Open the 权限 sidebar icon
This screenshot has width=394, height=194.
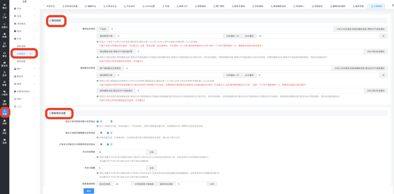[5, 122]
